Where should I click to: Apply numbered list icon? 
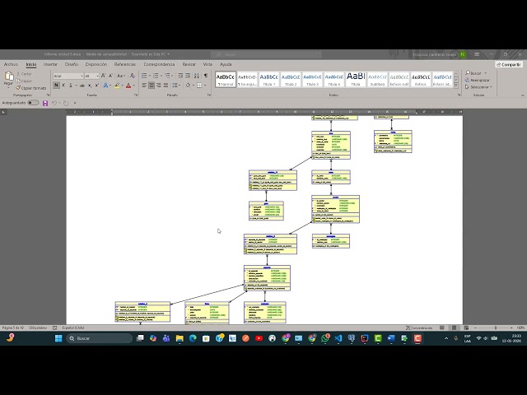(x=156, y=76)
